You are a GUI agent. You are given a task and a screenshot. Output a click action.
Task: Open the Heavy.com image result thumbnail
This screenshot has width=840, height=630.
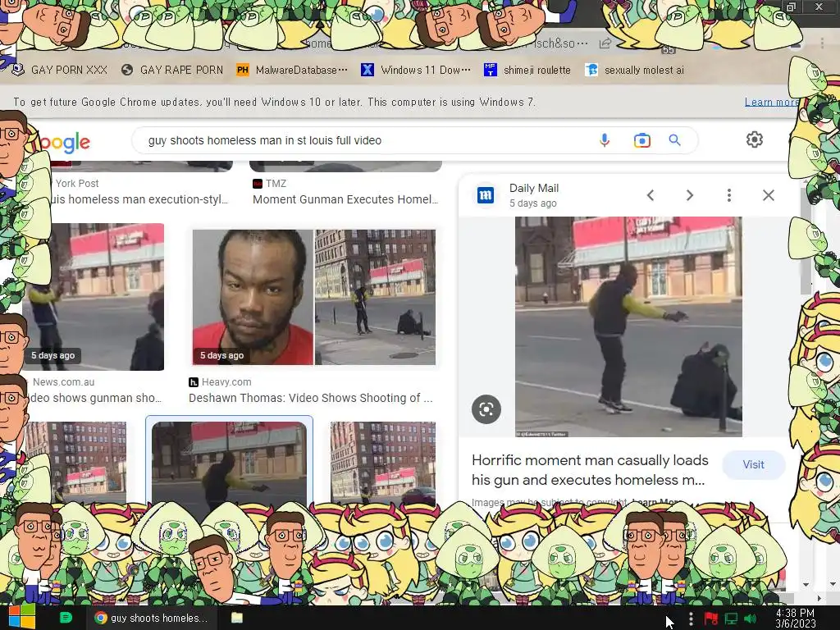(314, 297)
